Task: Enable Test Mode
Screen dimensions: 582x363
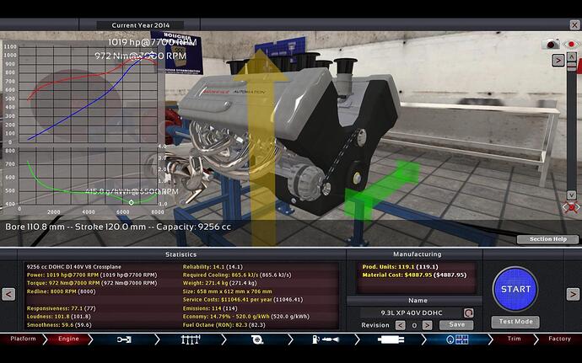Action: pyautogui.click(x=515, y=322)
